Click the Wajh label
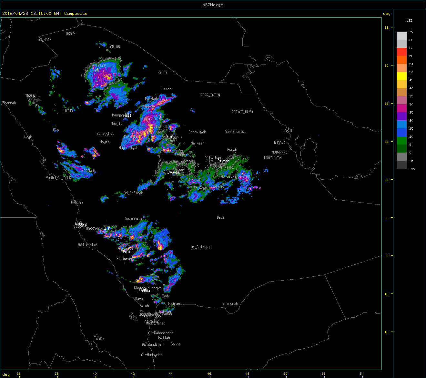The width and height of the screenshot is (426, 378). tap(28, 137)
